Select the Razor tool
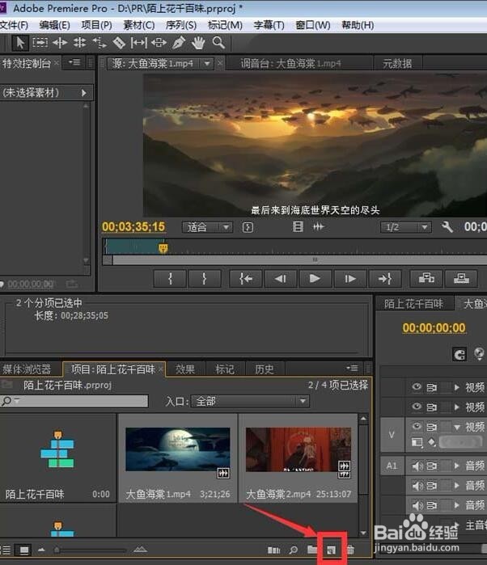Viewport: 487px width, 565px height. click(x=119, y=43)
